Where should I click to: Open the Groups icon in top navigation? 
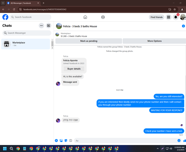(x=103, y=17)
